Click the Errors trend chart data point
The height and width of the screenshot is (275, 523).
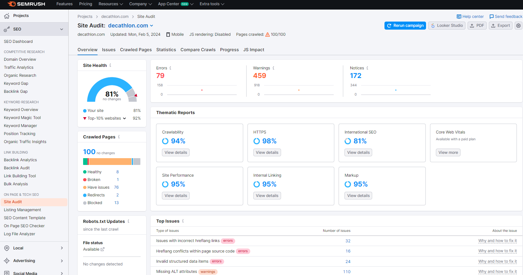click(202, 90)
